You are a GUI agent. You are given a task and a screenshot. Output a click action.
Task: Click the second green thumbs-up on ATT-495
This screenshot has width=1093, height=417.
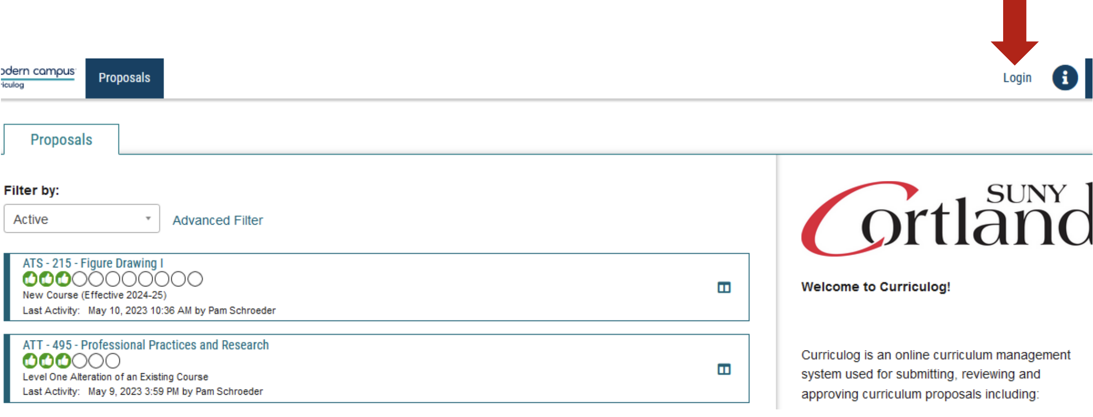coord(47,361)
